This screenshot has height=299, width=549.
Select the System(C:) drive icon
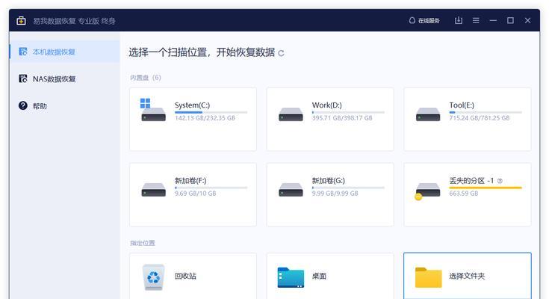(x=153, y=110)
